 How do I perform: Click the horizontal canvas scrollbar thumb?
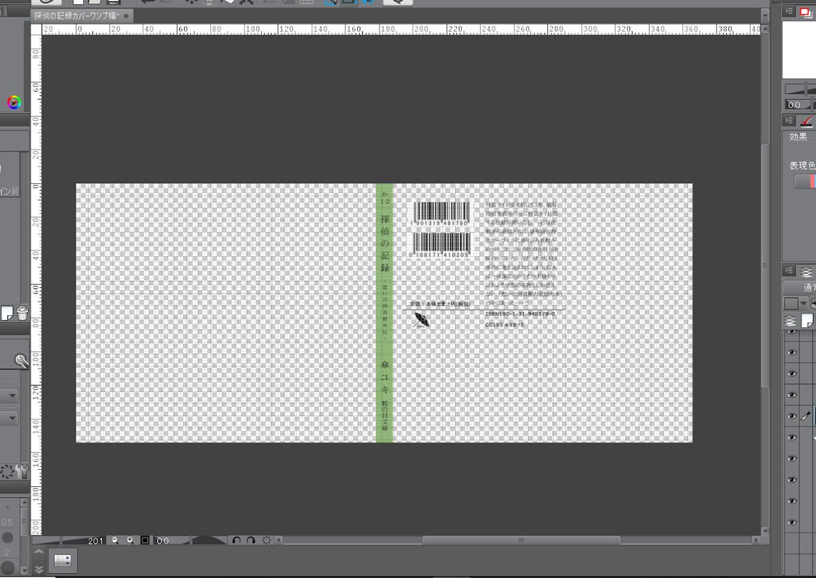point(521,541)
